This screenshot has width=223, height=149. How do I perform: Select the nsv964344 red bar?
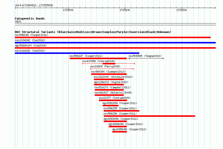(x=109, y=74)
